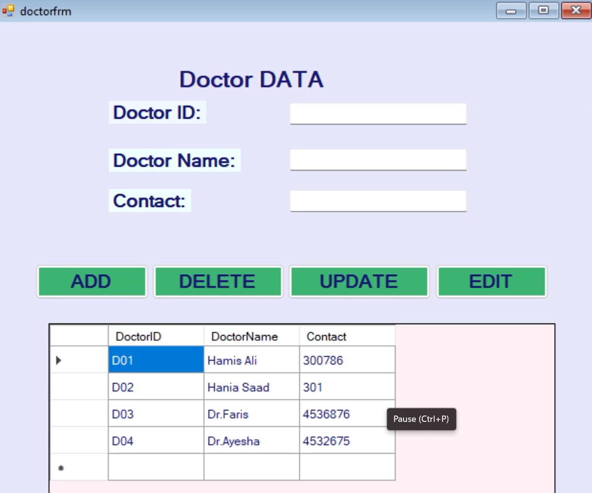Screen dimensions: 592x493
Task: Click the grid's top-left select-all header cell
Action: [79, 336]
